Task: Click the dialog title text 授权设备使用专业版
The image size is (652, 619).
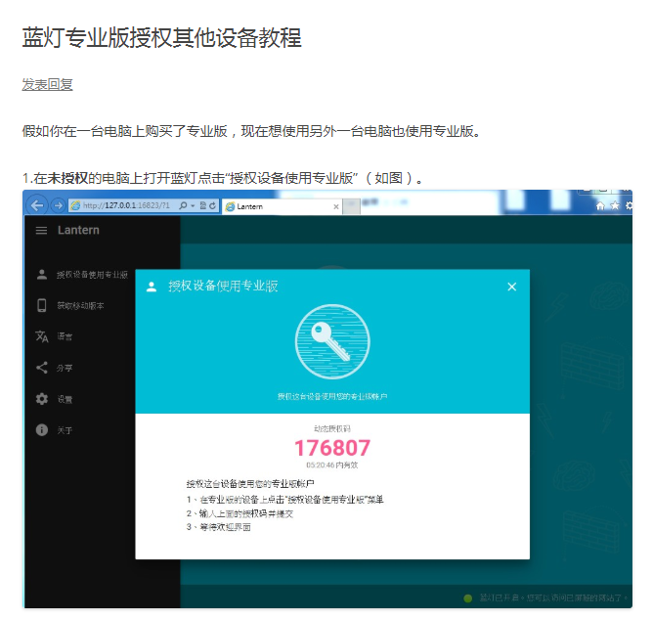Action: [x=223, y=287]
